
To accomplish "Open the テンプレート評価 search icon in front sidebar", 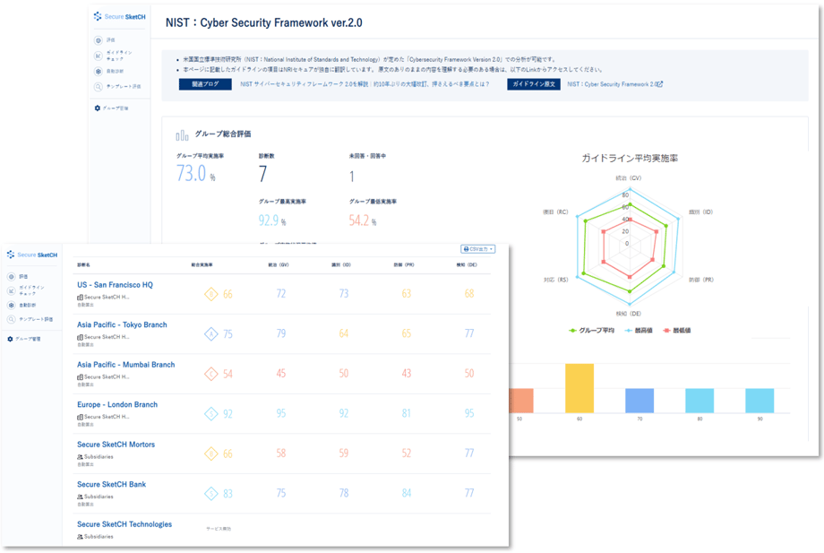I will click(x=11, y=319).
